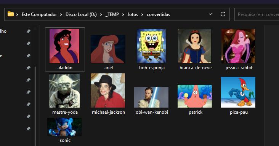Go to '_TEMP' folder in the breadcrumb
Screen dimensions: 279x146
point(112,14)
